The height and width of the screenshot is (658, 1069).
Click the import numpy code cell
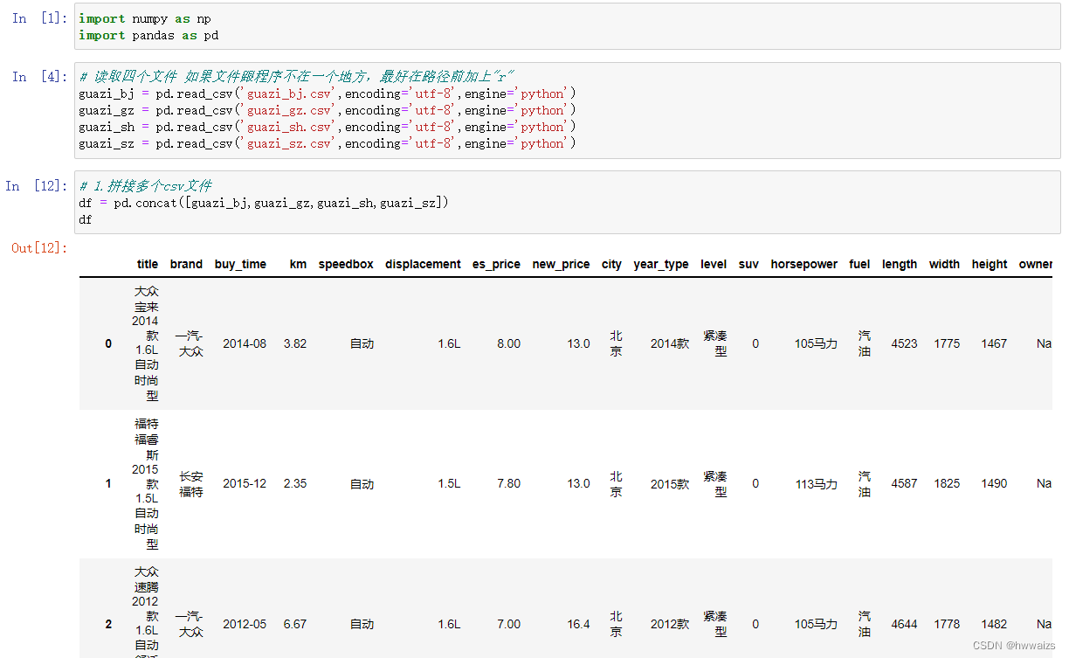[x=568, y=26]
